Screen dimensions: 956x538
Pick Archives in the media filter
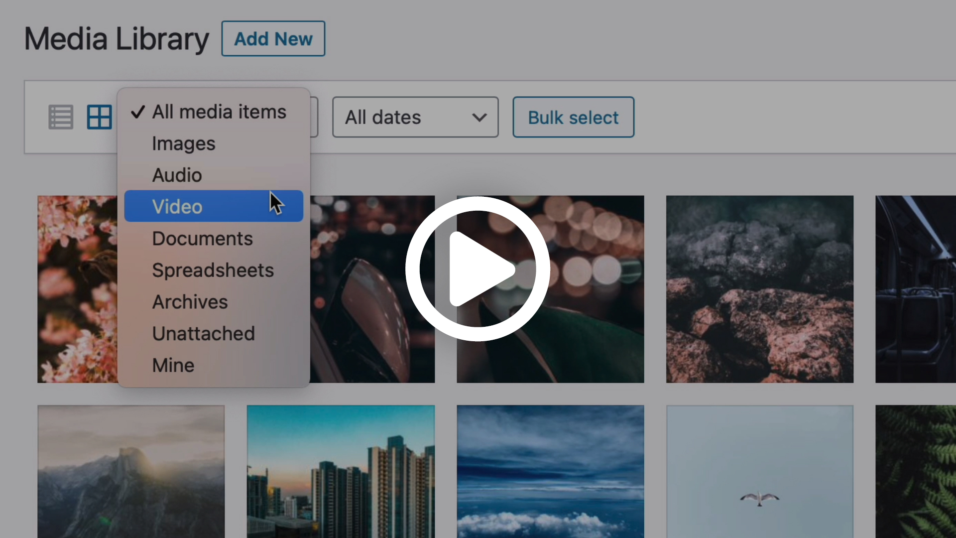point(190,302)
